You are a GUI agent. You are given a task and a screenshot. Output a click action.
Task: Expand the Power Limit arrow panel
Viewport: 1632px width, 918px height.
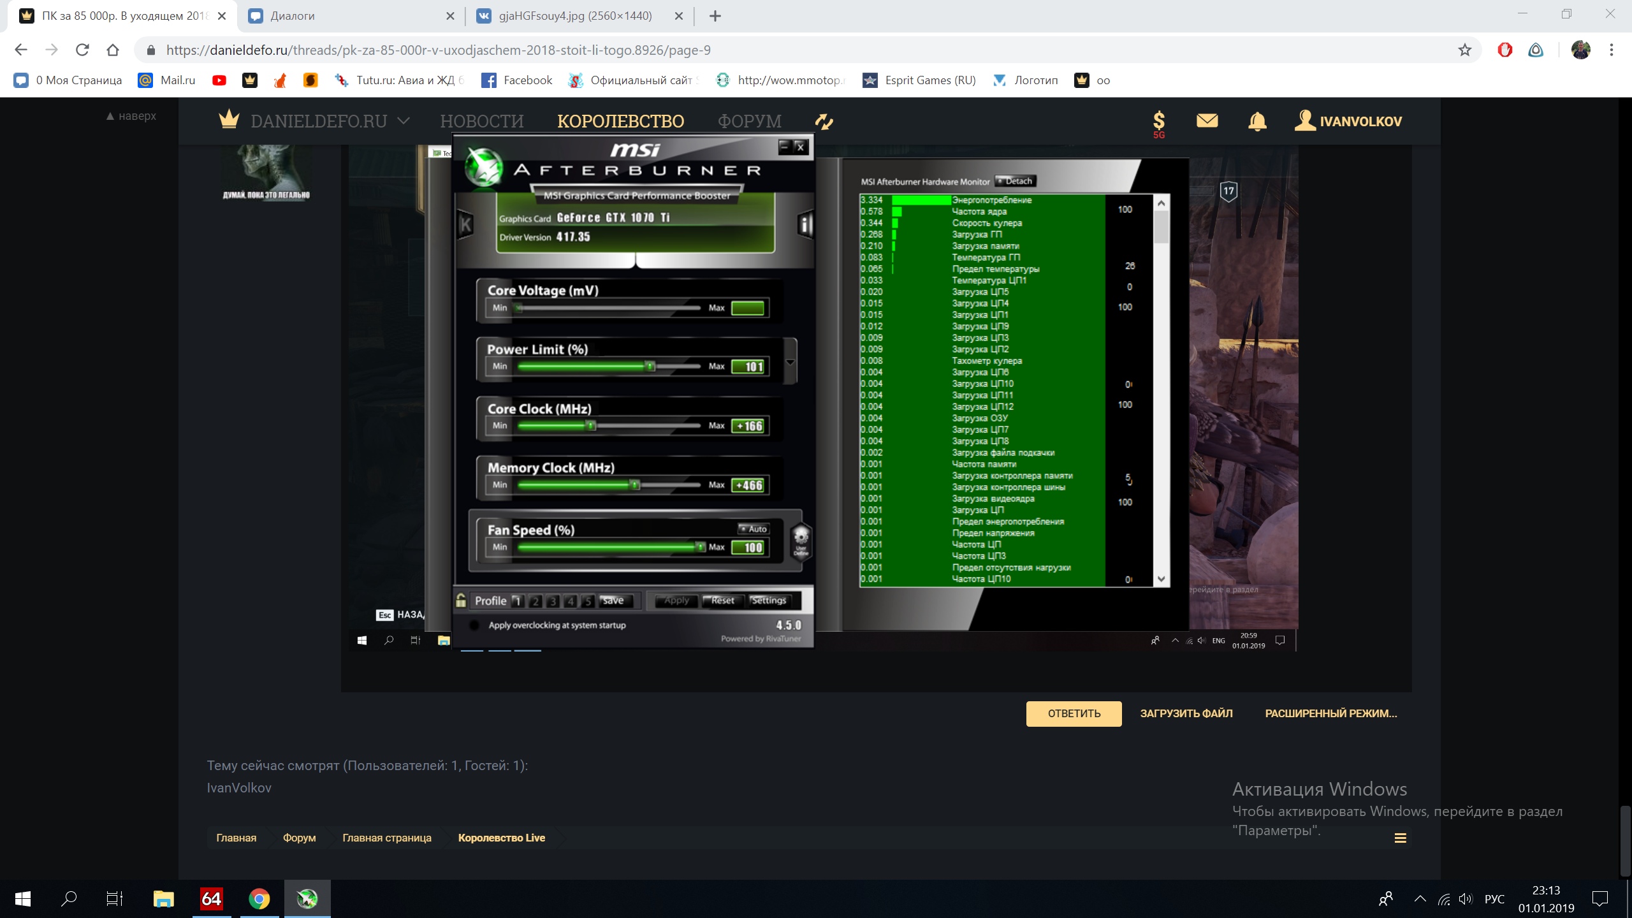click(x=790, y=361)
